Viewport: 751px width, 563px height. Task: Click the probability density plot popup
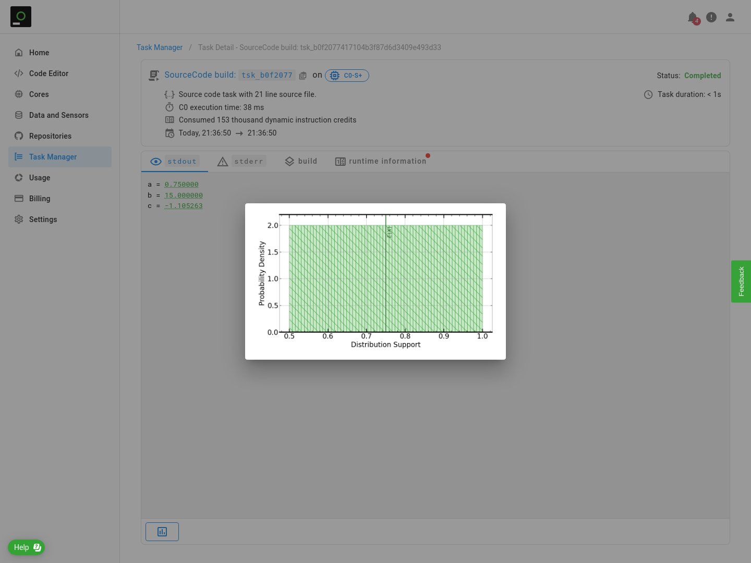point(375,281)
